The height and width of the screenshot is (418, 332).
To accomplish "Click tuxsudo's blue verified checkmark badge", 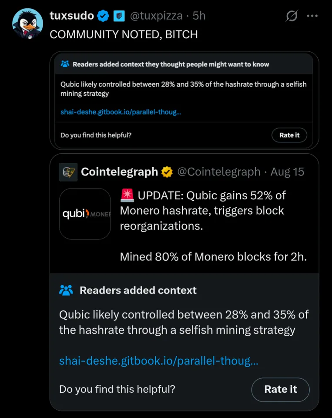I will tap(103, 16).
